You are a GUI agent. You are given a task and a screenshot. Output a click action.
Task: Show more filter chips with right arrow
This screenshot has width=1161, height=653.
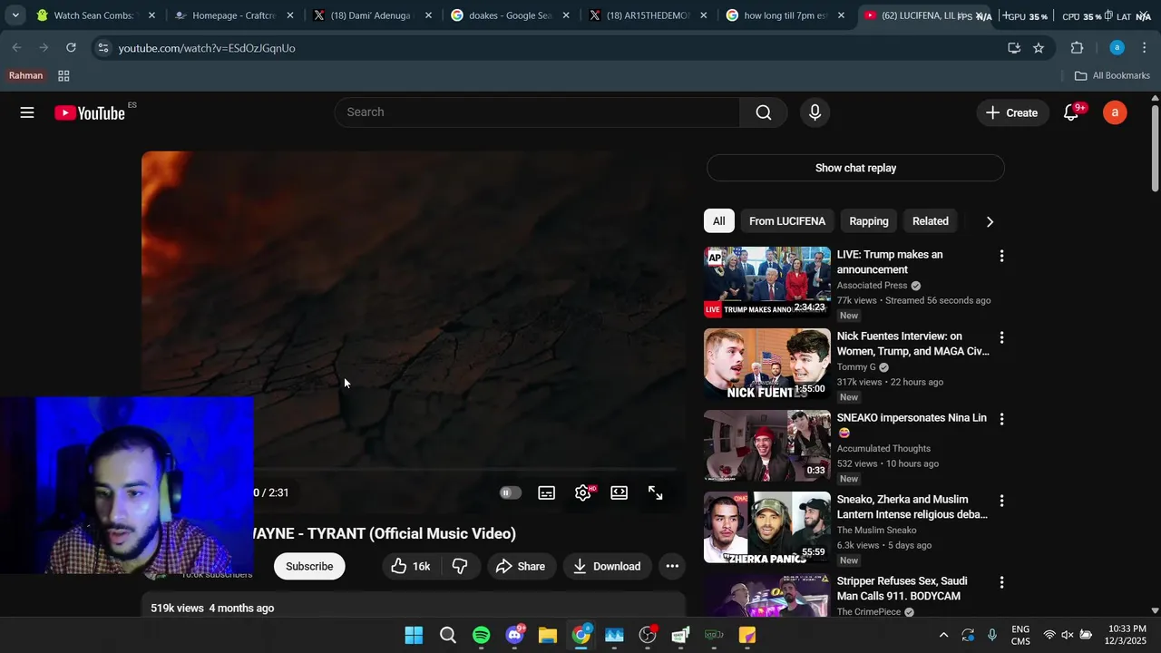point(990,221)
